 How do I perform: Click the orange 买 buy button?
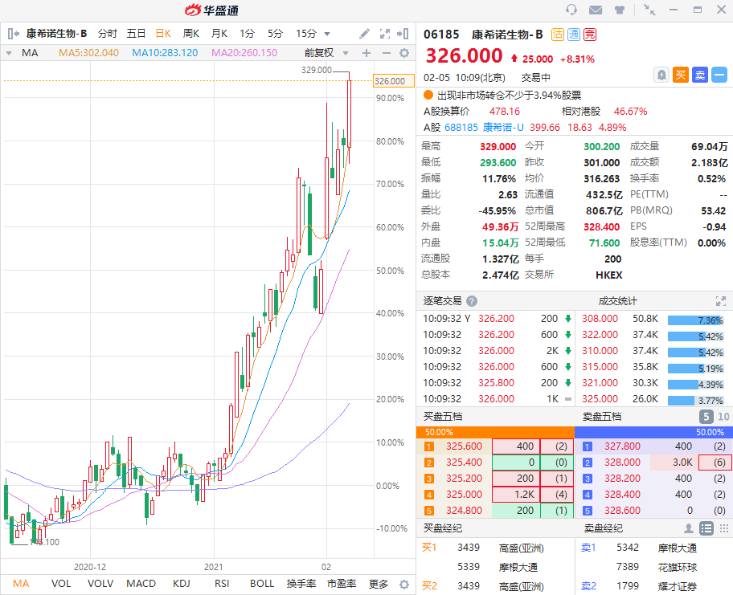(x=681, y=75)
